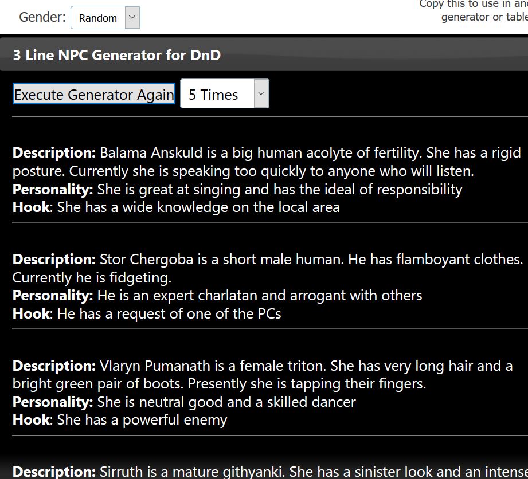Click the chevron arrow beside 5 Times
The image size is (528, 479).
tap(261, 93)
